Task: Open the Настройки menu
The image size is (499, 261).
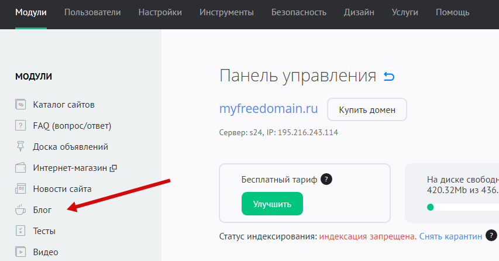Action: [160, 12]
